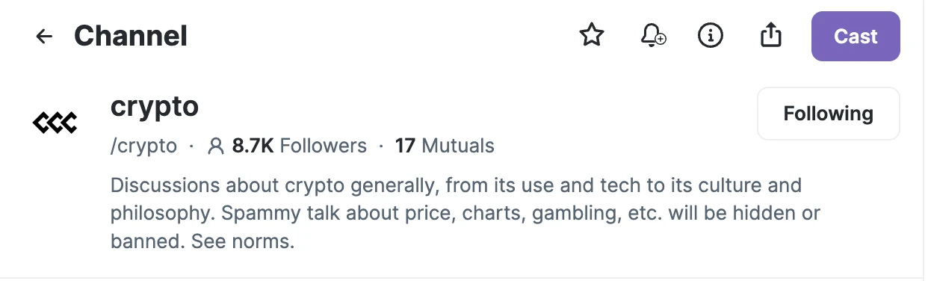Open the See norms text

pos(243,242)
